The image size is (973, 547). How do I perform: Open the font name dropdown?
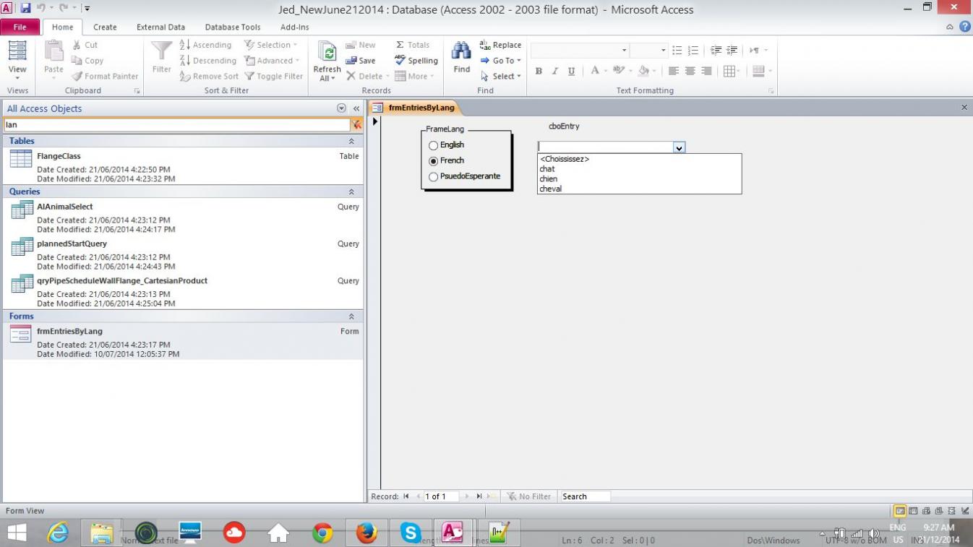pyautogui.click(x=624, y=51)
